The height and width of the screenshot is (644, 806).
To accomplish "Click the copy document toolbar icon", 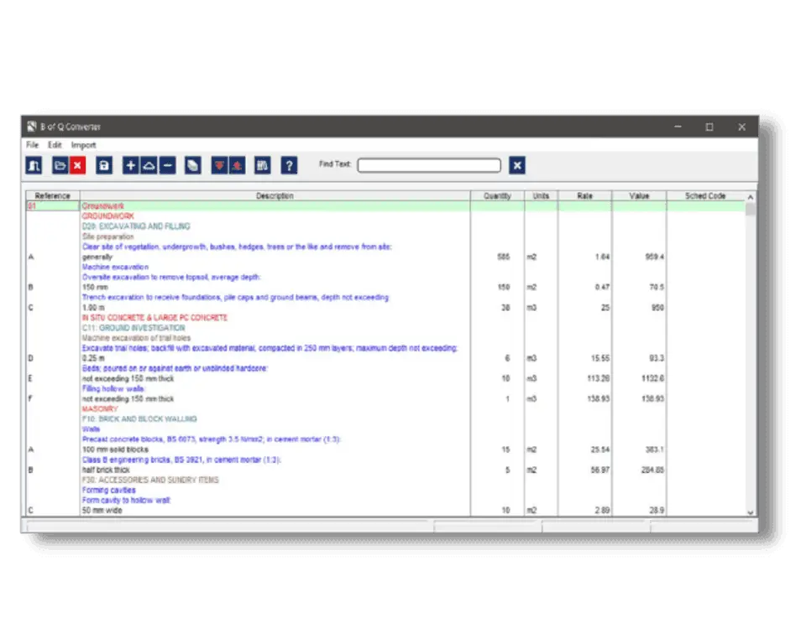I will point(193,165).
